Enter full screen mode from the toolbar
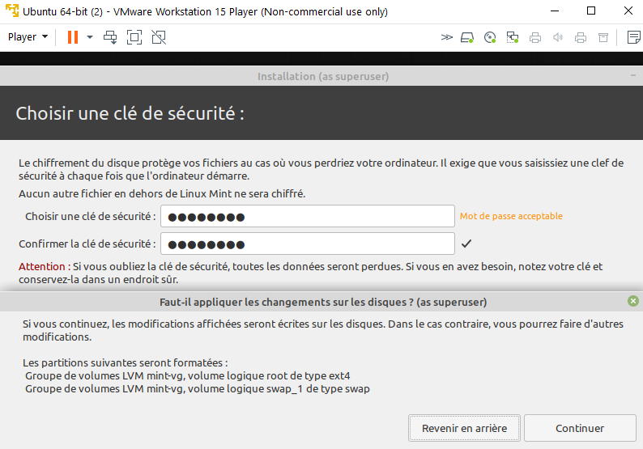The image size is (643, 449). (x=134, y=37)
